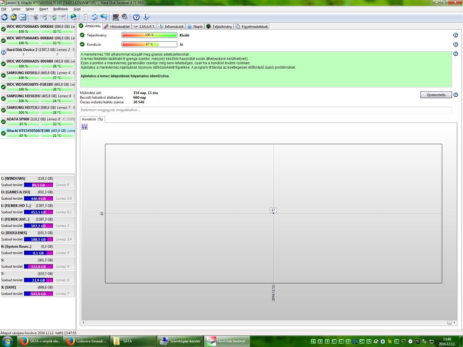463x347 pixels.
Task: Click the disk with magnifier surface test icon
Action: tap(62, 17)
